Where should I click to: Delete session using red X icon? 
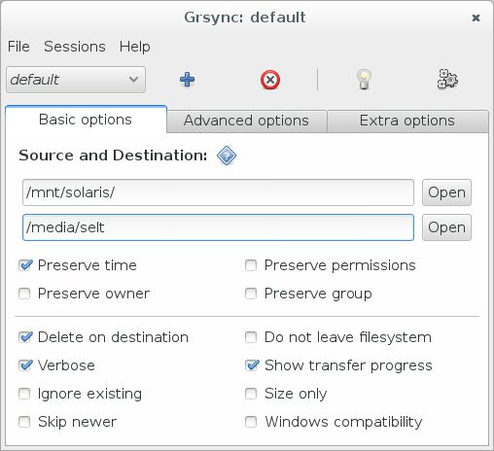click(x=270, y=80)
